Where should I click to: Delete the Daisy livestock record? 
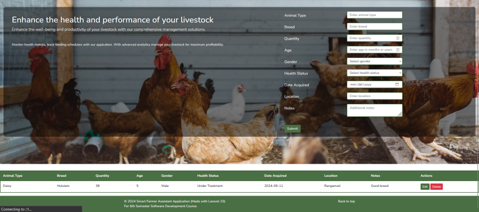coord(436,187)
